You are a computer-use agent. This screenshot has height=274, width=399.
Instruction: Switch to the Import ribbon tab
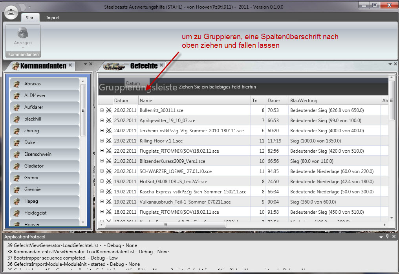[53, 18]
